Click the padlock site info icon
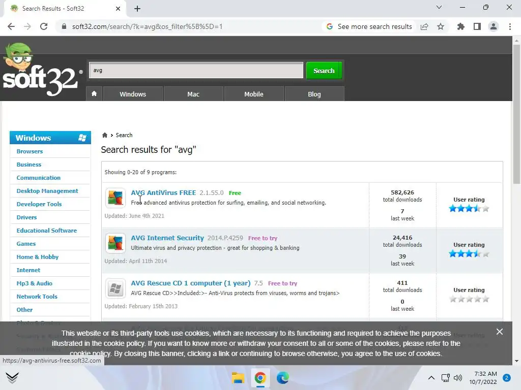This screenshot has height=390, width=521. coord(64,26)
